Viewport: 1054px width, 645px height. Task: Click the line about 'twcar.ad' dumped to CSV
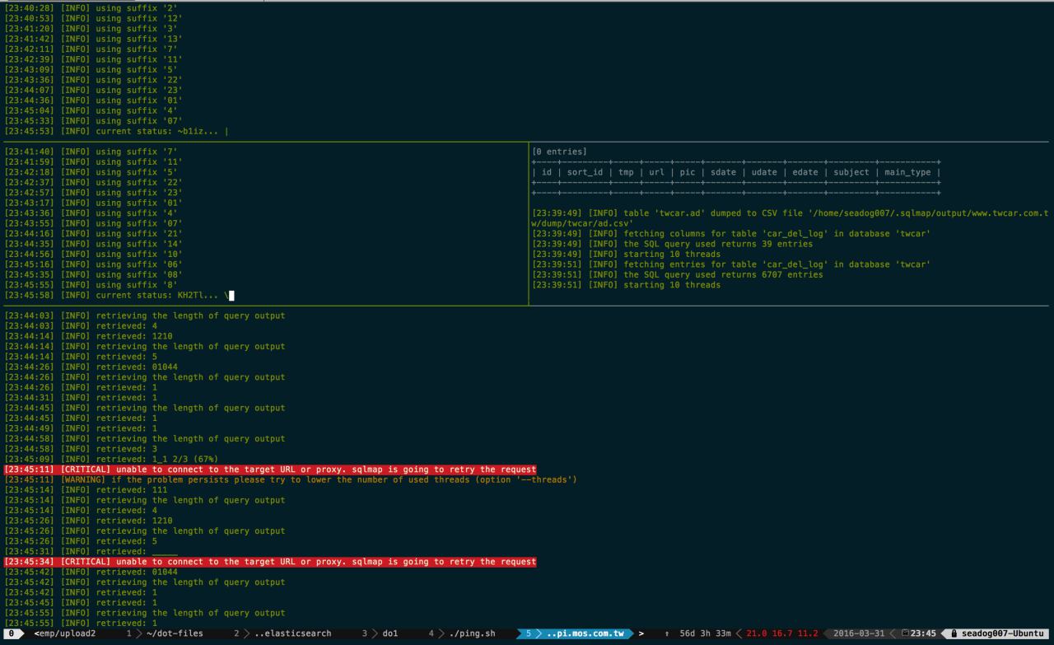pyautogui.click(x=790, y=218)
